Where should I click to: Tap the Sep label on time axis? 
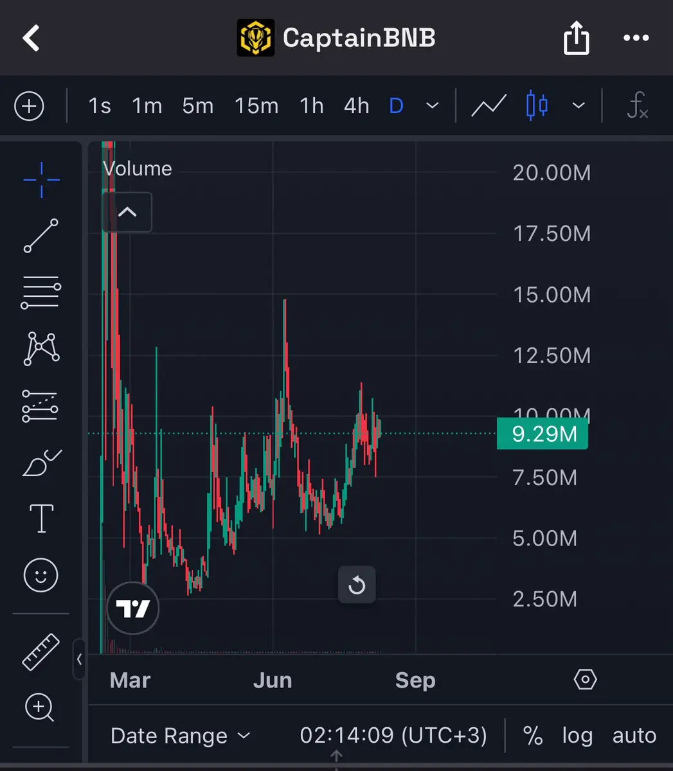(415, 680)
